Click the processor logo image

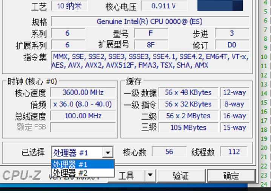tap(220, 5)
